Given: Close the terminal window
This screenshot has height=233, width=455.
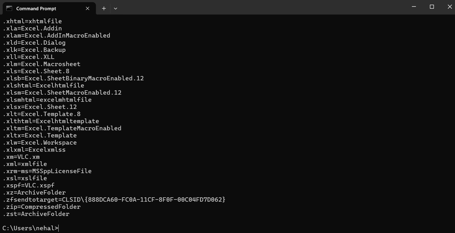Looking at the screenshot, I should 450,7.
